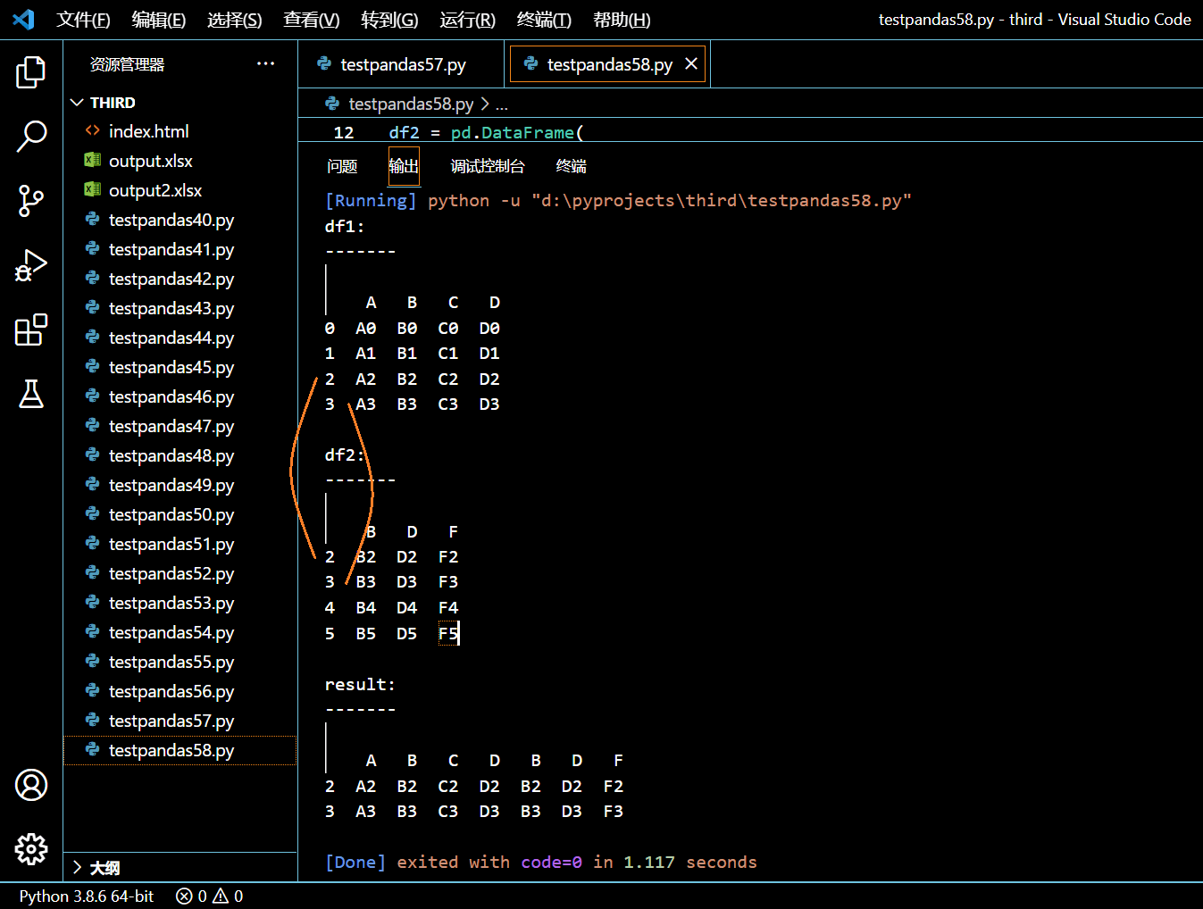Open testpandas44.py in the explorer
The width and height of the screenshot is (1203, 909).
180,338
